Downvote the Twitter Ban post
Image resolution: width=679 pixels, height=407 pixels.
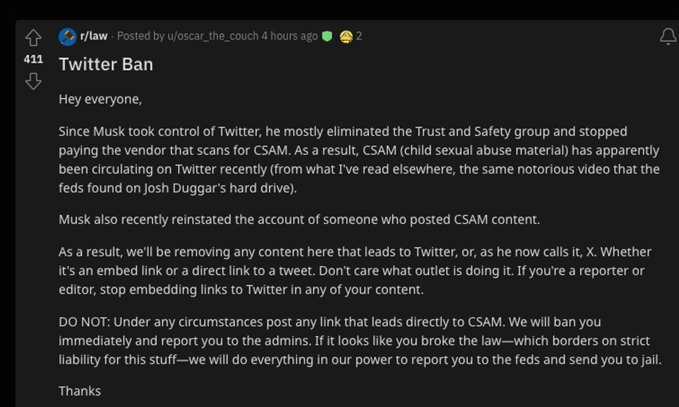pyautogui.click(x=33, y=82)
